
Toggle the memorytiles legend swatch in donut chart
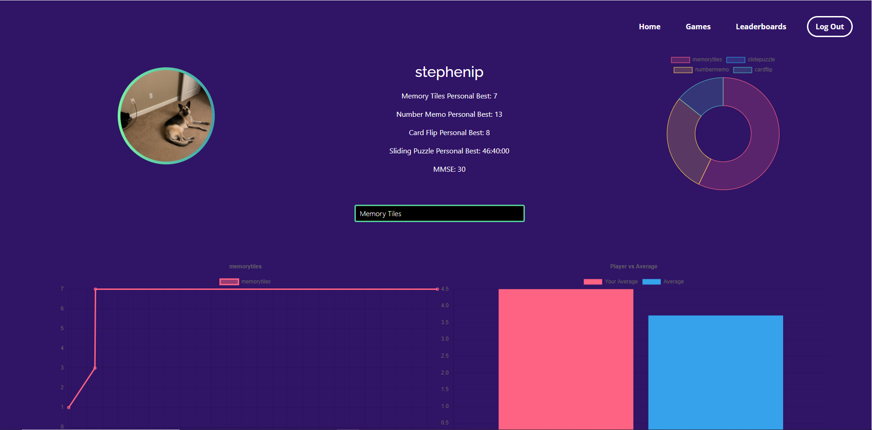[681, 60]
